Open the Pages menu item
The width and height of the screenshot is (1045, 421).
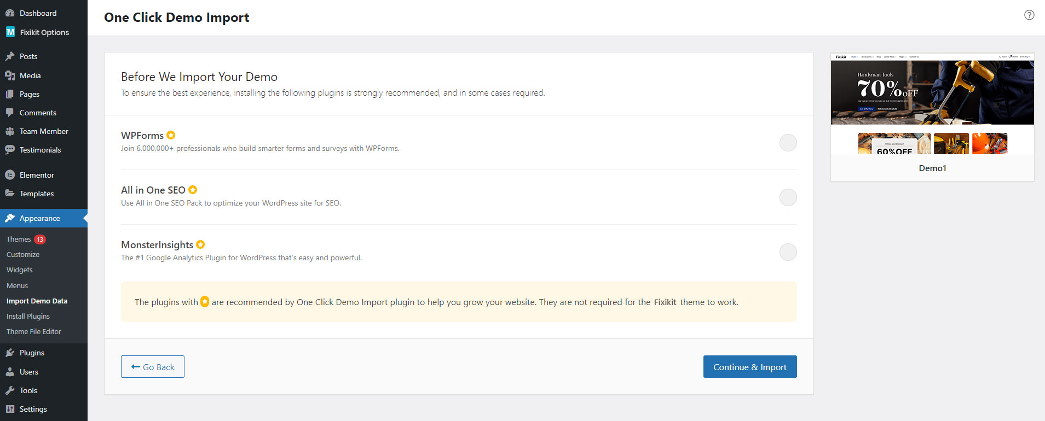[x=44, y=94]
